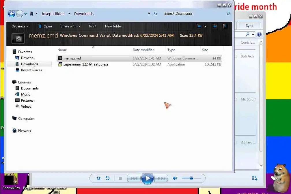
Task: Sort files by Type column
Action: click(171, 50)
